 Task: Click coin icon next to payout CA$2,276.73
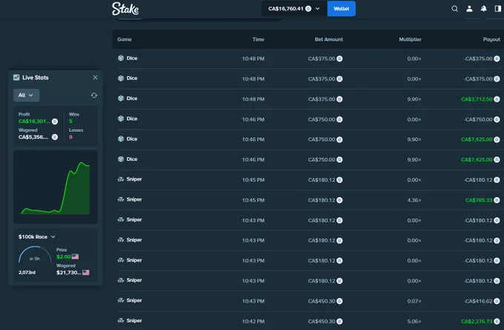pyautogui.click(x=497, y=321)
